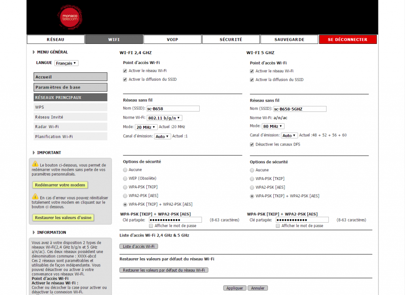Uncheck Désactiver les canaux DFS
The height and width of the screenshot is (295, 405).
252,144
